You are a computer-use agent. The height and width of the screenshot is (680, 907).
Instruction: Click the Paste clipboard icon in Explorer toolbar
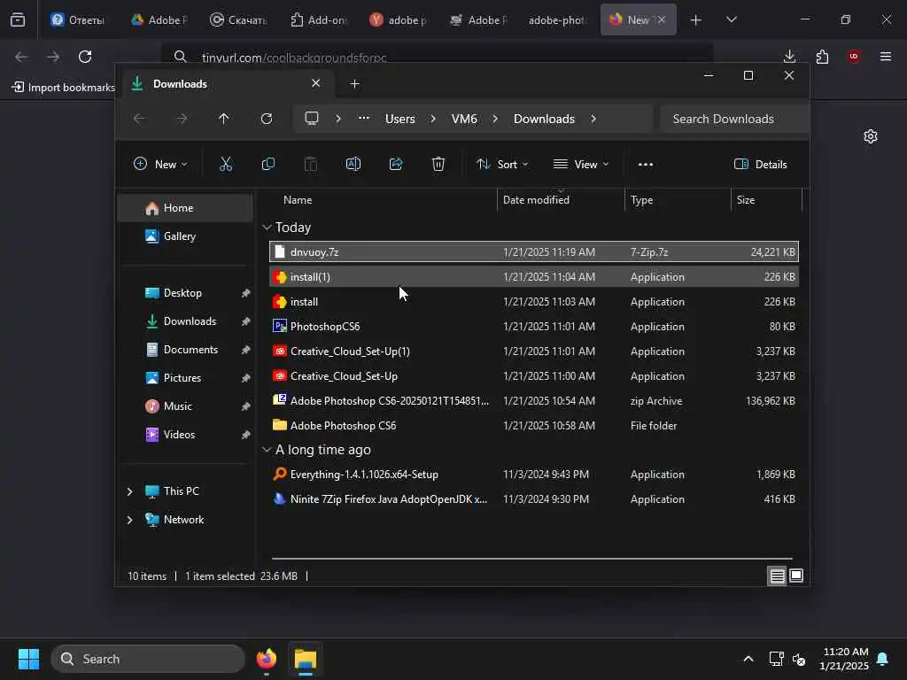pos(311,164)
